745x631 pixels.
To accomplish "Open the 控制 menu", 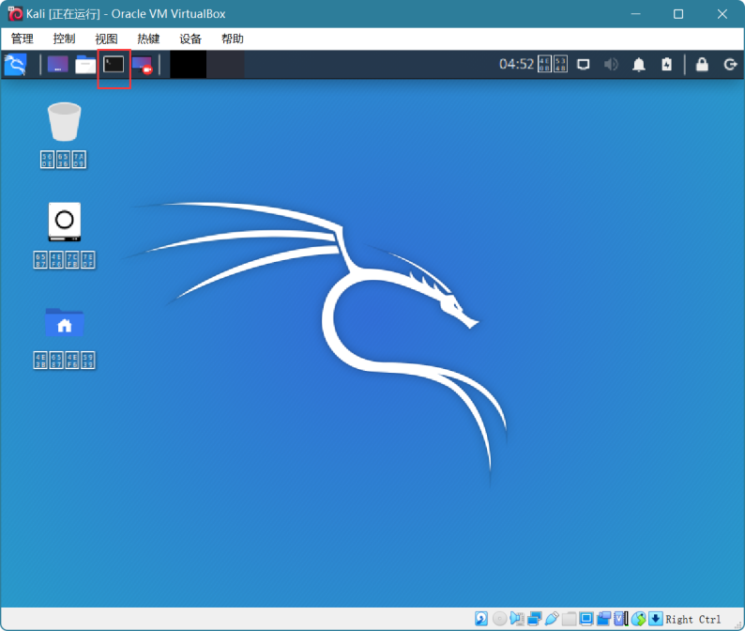I will [64, 38].
